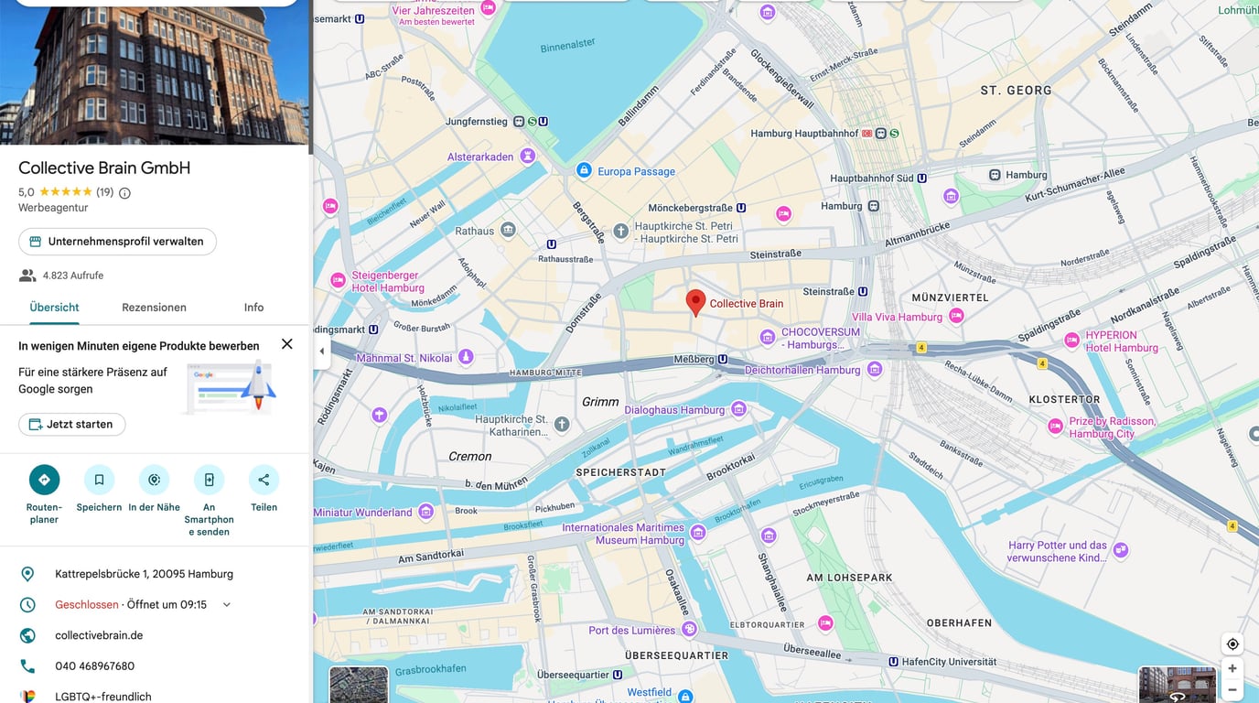Switch to the Rezensionen tab
Screen dimensions: 1259x703
pyautogui.click(x=154, y=308)
